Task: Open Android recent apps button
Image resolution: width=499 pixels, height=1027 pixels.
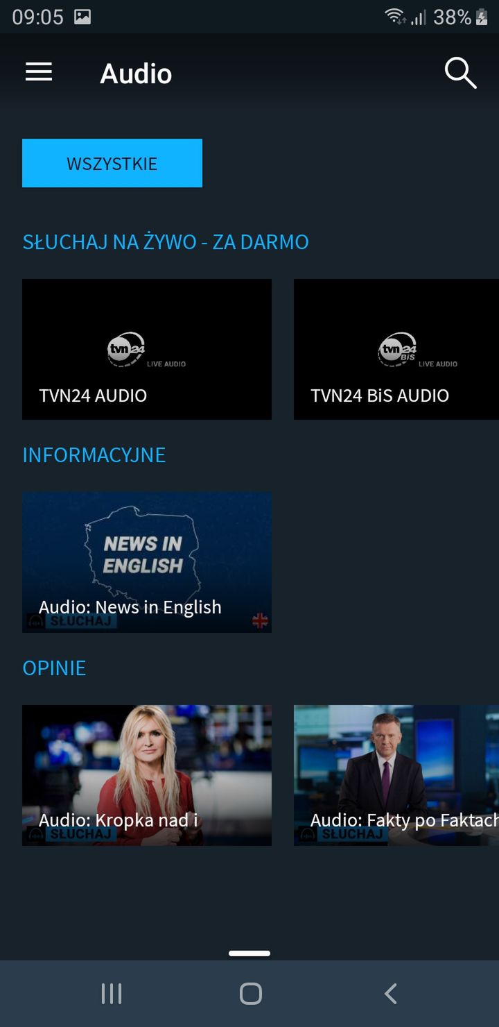Action: point(112,994)
